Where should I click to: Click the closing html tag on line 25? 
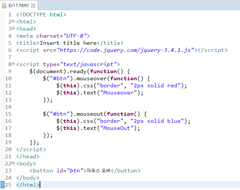click(28, 185)
